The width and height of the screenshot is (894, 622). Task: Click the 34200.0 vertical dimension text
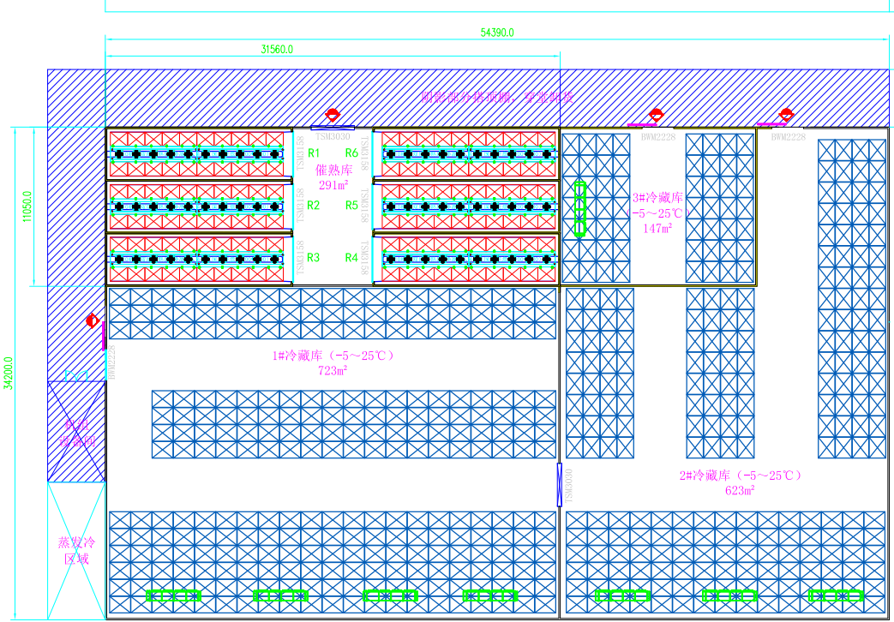(x=8, y=374)
